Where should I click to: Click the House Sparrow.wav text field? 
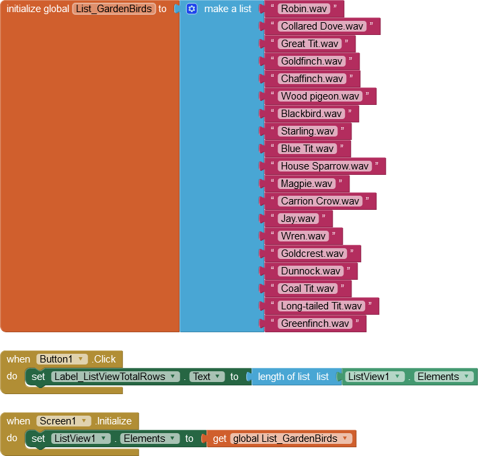pyautogui.click(x=324, y=166)
